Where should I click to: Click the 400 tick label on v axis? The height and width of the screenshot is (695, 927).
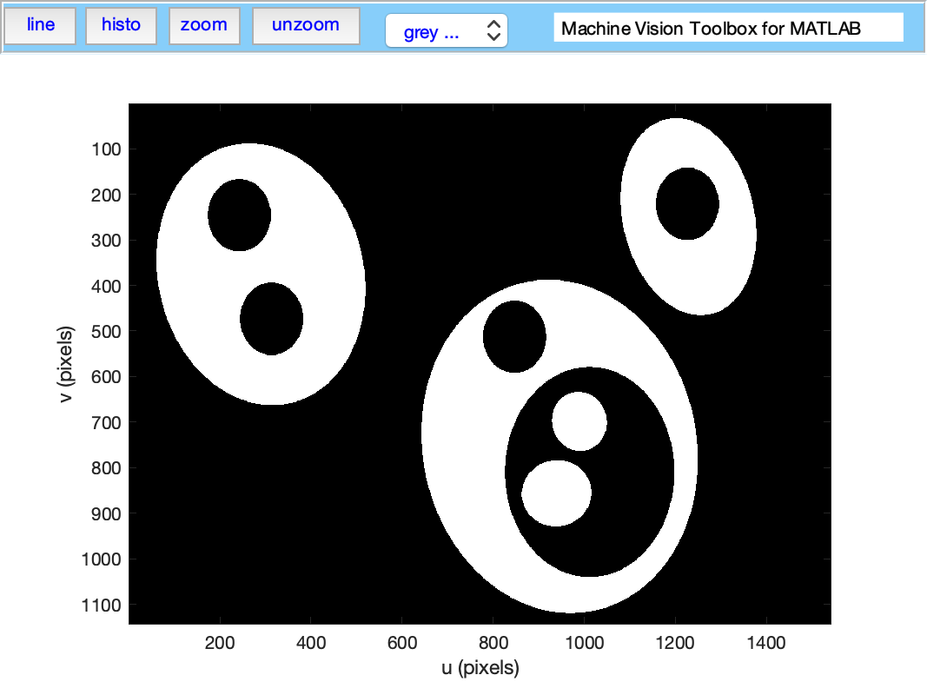coord(106,287)
